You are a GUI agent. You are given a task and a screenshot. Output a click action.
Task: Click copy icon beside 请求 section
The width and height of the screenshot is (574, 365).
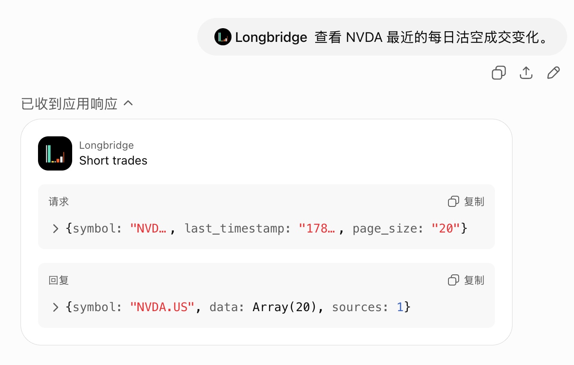[x=453, y=202]
